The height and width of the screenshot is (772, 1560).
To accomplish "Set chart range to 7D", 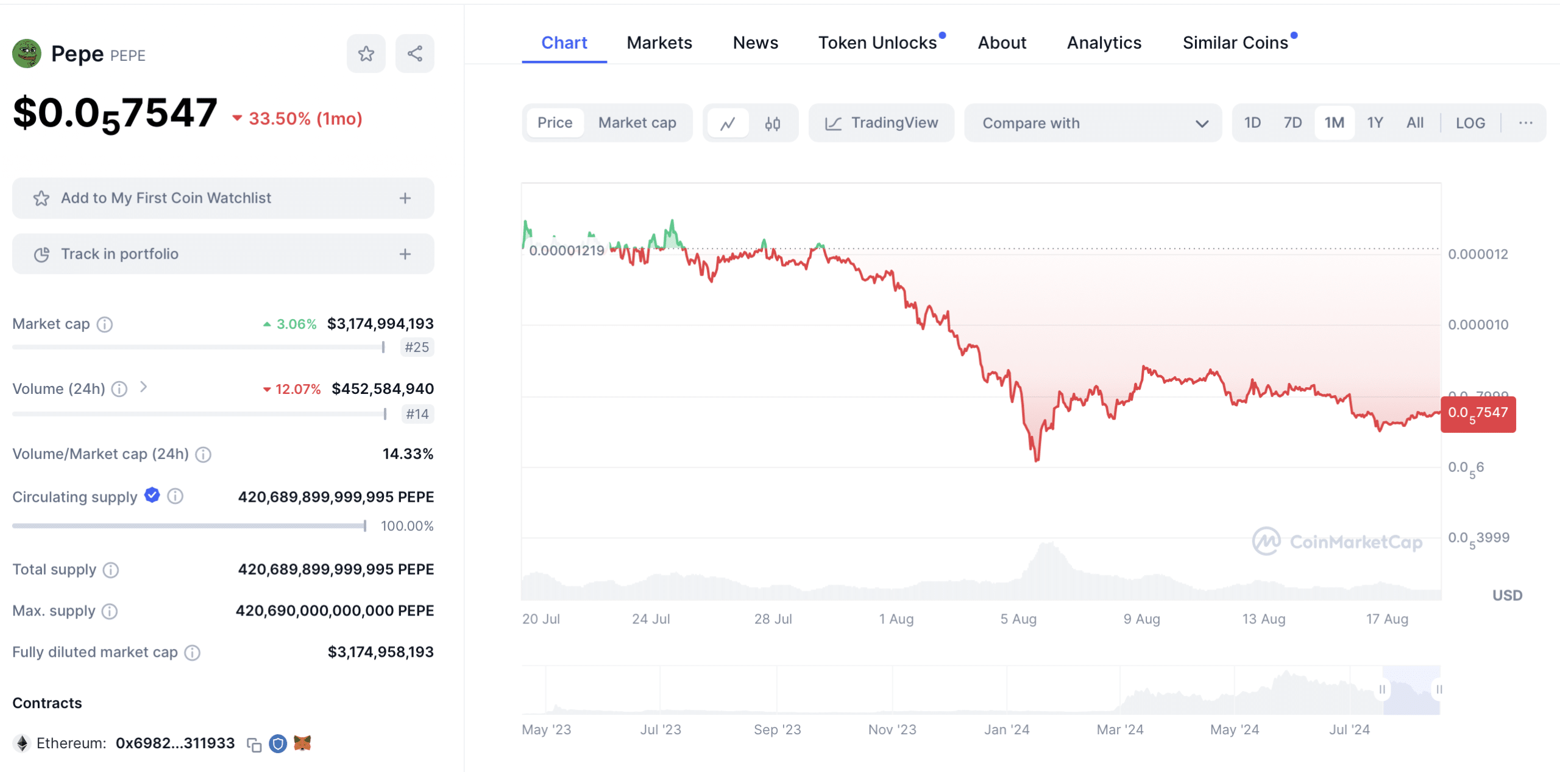I will point(1292,123).
